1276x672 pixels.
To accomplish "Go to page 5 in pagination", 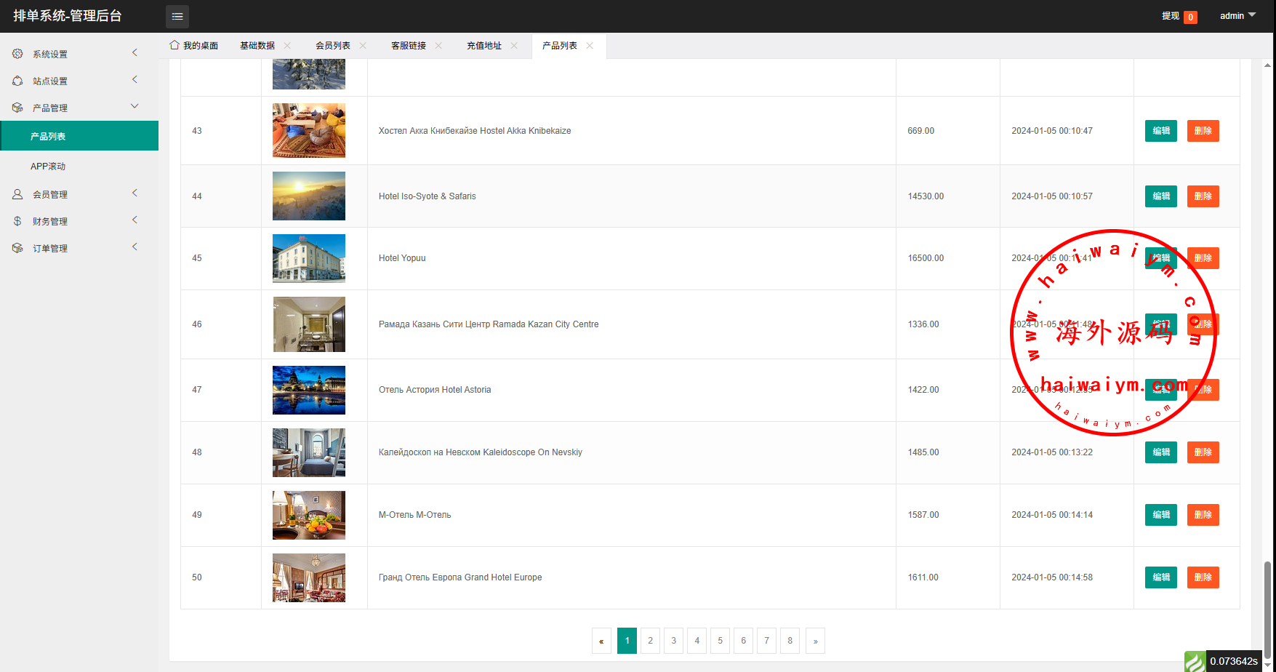I will (720, 641).
